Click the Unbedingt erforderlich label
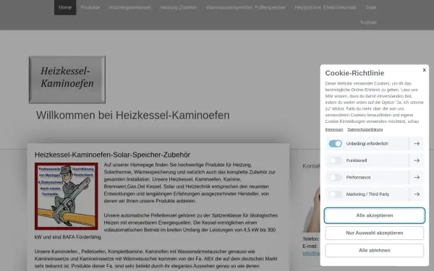This screenshot has width=434, height=271. coord(367,144)
